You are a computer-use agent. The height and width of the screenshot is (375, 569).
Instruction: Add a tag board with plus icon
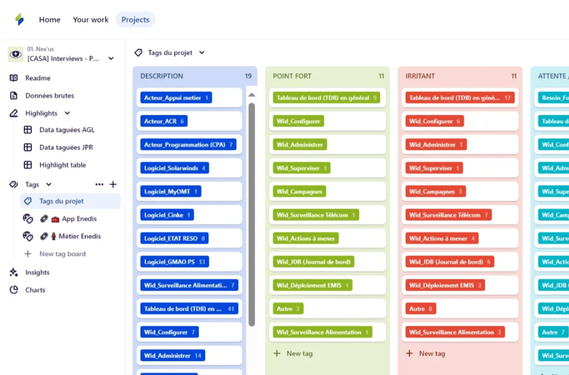(113, 185)
